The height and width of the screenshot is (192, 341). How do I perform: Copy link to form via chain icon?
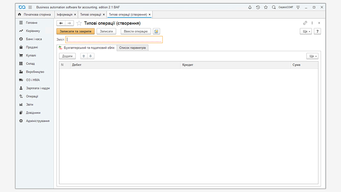click(305, 23)
